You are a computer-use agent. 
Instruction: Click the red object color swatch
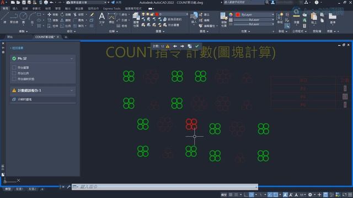(238, 15)
